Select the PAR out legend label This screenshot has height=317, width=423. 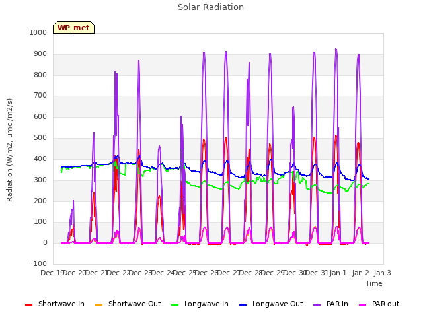tap(385, 304)
